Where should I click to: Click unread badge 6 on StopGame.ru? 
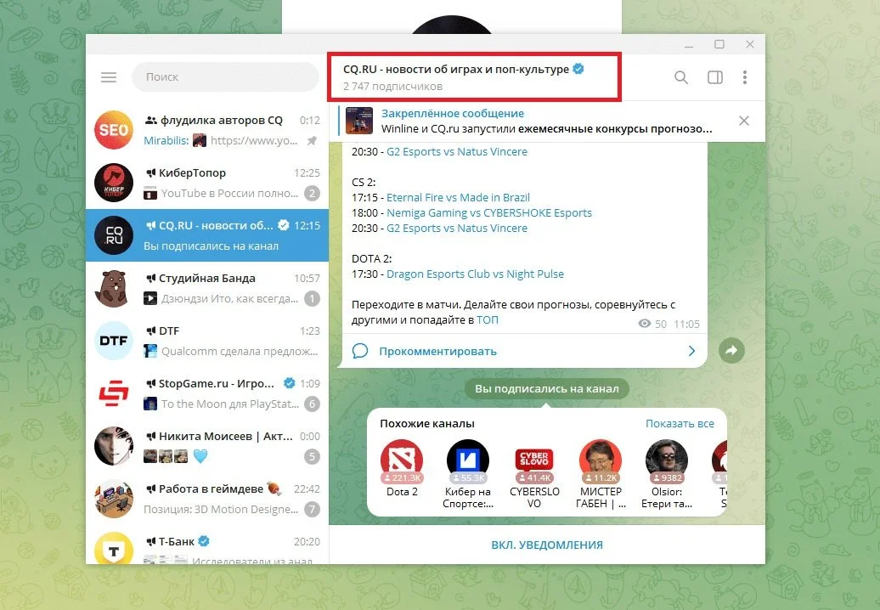click(x=312, y=404)
